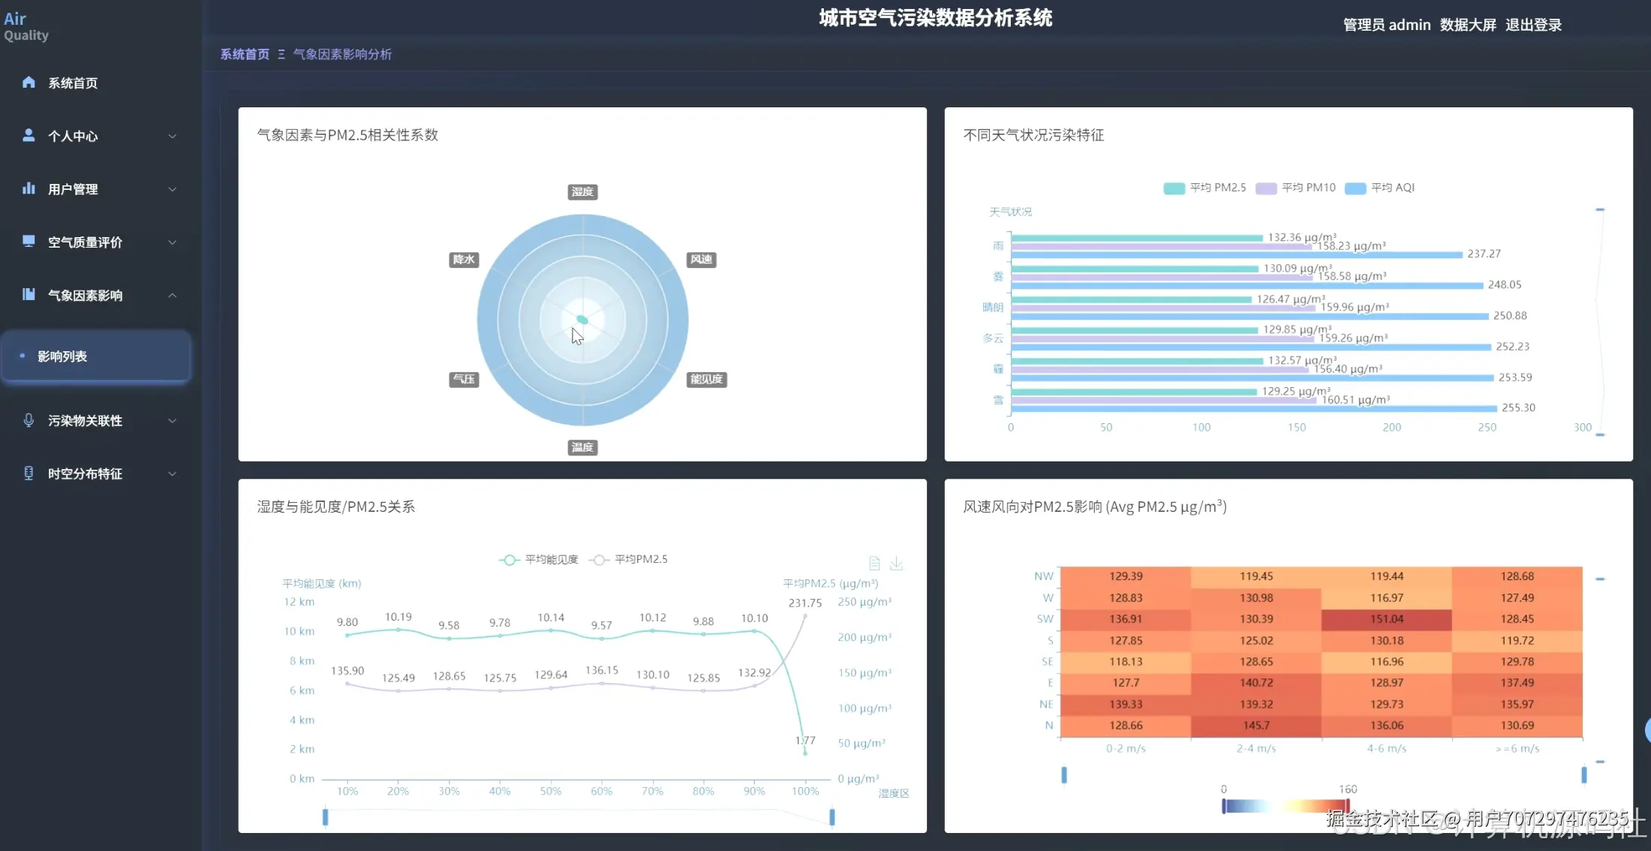This screenshot has width=1651, height=851.
Task: Click the home icon beside 系统首页 in the sidebar
Action: [29, 83]
